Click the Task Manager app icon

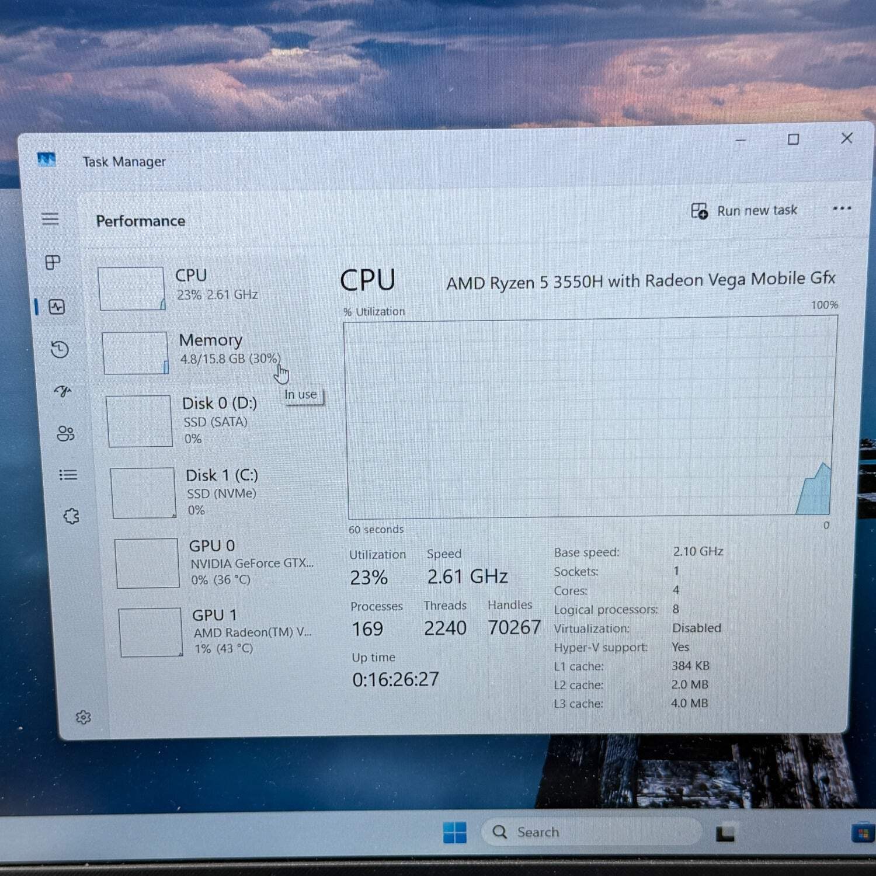pos(46,159)
